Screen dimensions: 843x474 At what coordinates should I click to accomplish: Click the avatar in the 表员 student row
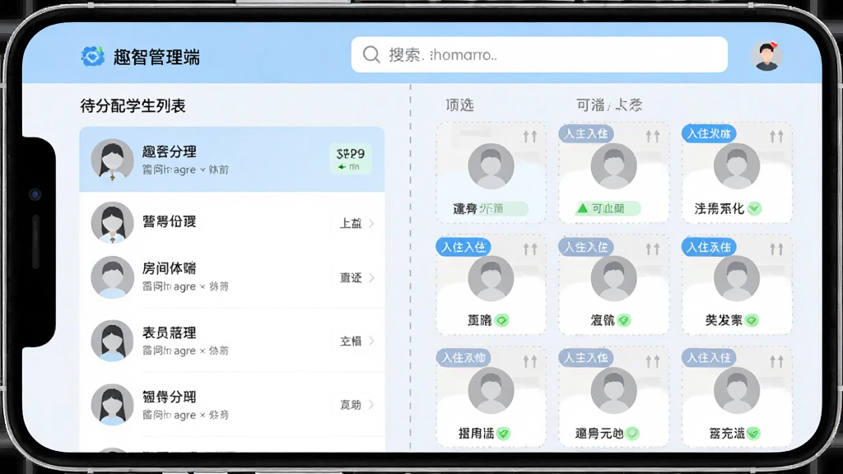(x=112, y=341)
